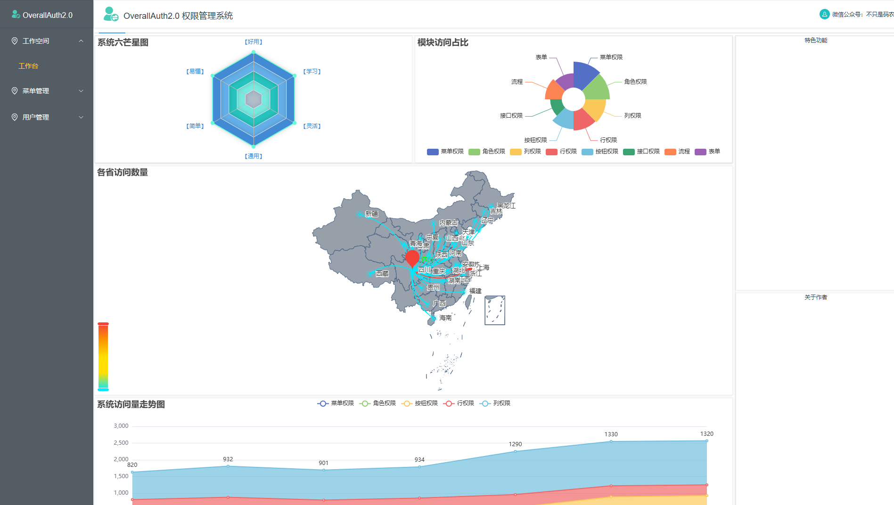Click the 福建 province label on map

(x=476, y=291)
